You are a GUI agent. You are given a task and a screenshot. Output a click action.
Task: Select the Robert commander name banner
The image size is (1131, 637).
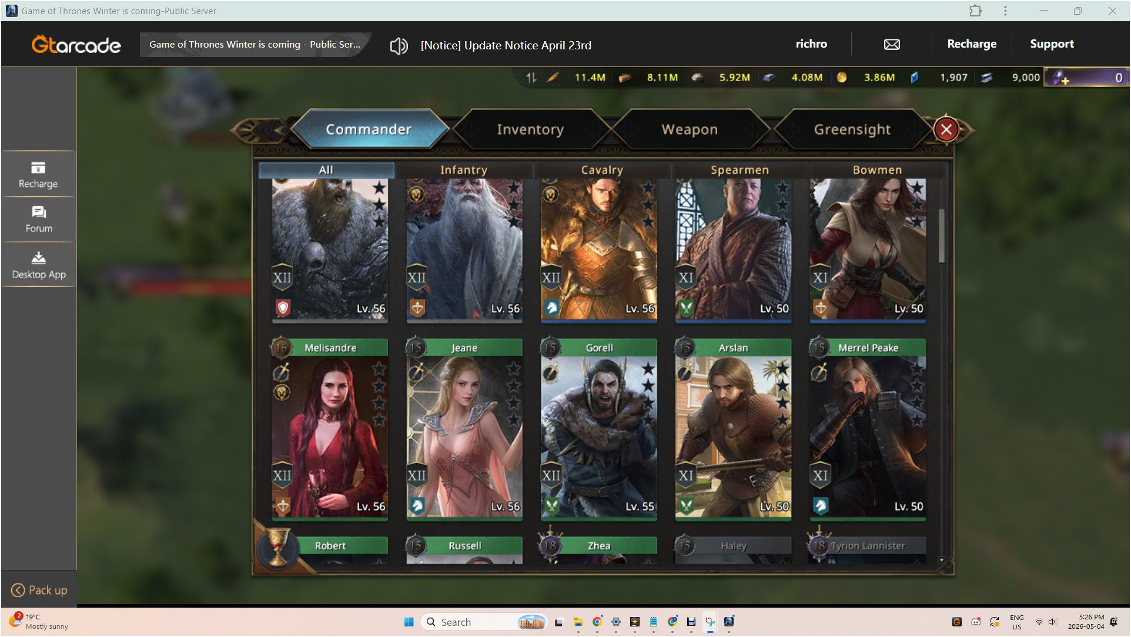(330, 545)
